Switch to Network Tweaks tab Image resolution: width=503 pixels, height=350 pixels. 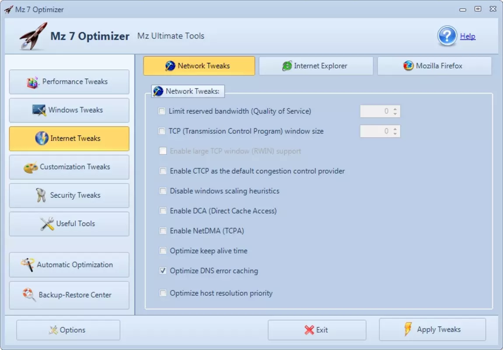pos(199,66)
